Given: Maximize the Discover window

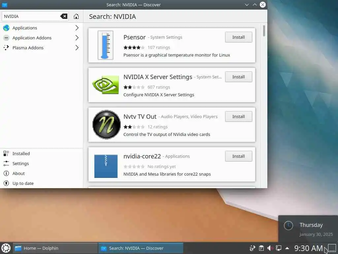Looking at the screenshot, I should (x=255, y=5).
